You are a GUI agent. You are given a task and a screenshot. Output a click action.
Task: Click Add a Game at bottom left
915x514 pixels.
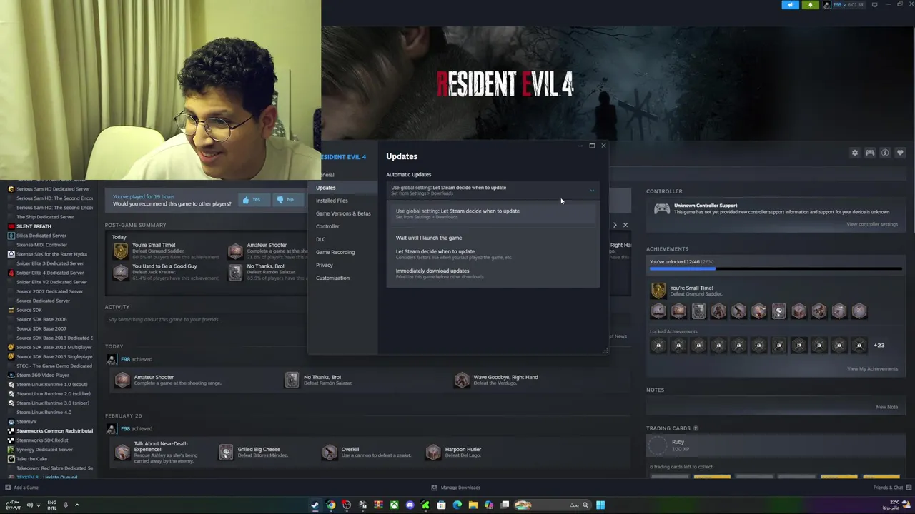point(21,488)
